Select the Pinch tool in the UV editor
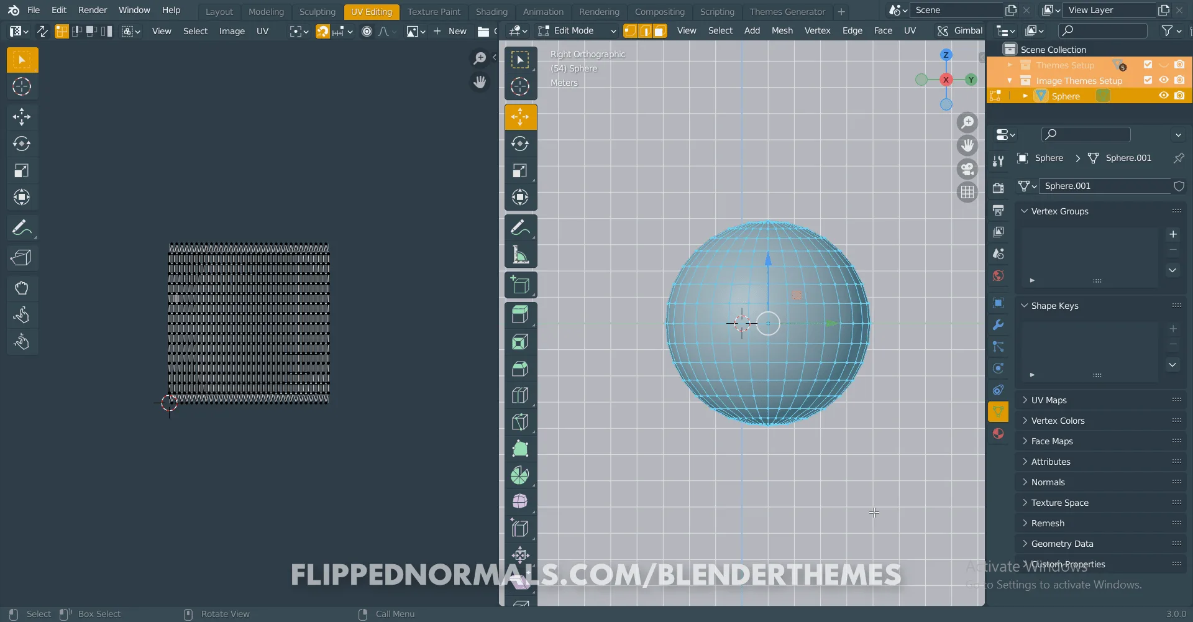1193x622 pixels. (22, 342)
